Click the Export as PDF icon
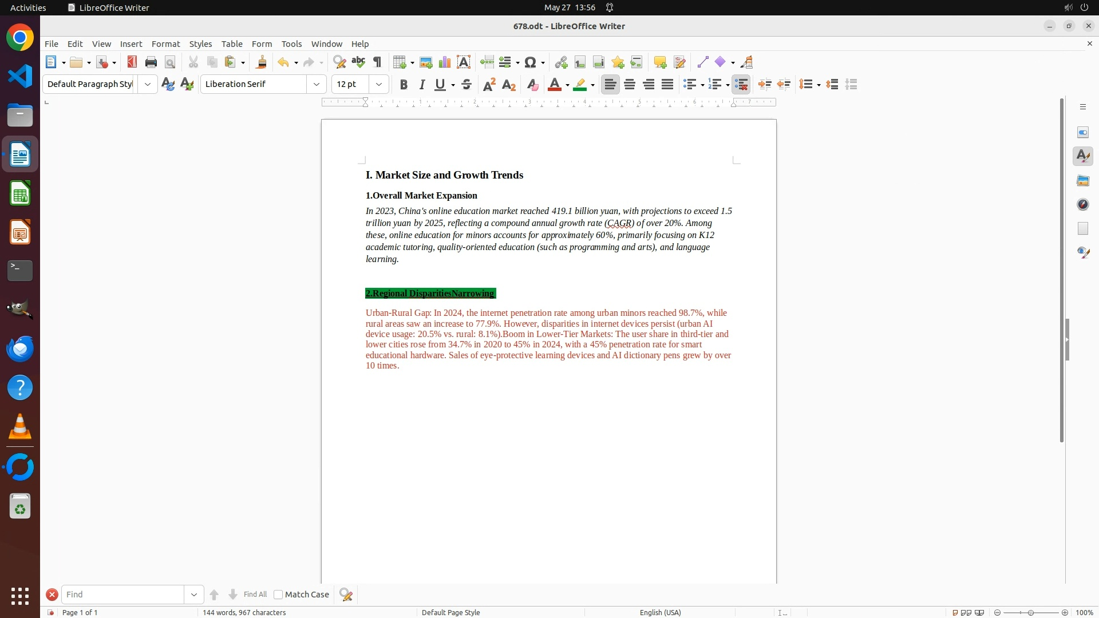This screenshot has height=618, width=1099. tap(132, 62)
